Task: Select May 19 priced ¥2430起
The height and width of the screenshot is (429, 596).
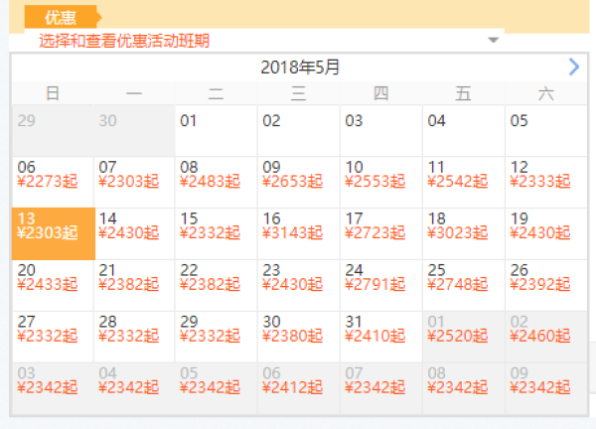Action: tap(546, 233)
